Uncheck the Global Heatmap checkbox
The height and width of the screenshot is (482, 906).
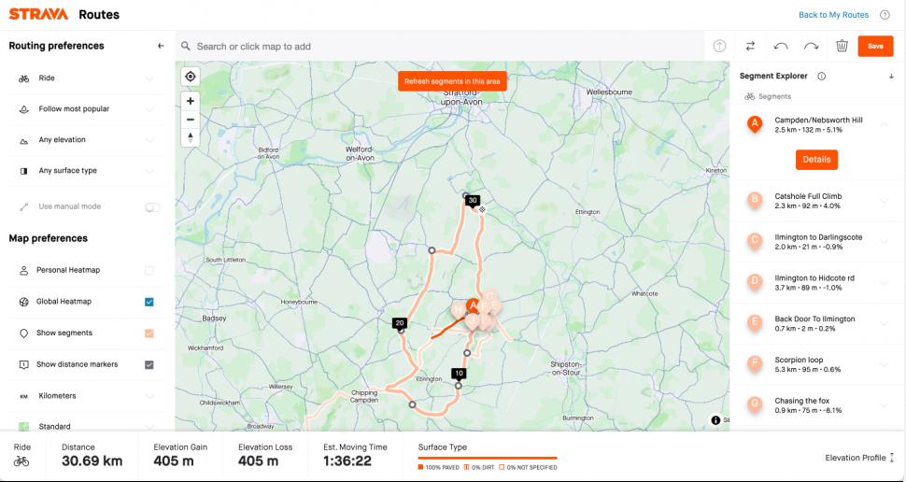click(x=149, y=302)
